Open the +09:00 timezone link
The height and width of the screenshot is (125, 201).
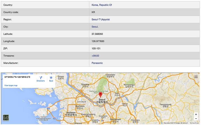pyautogui.click(x=95, y=56)
